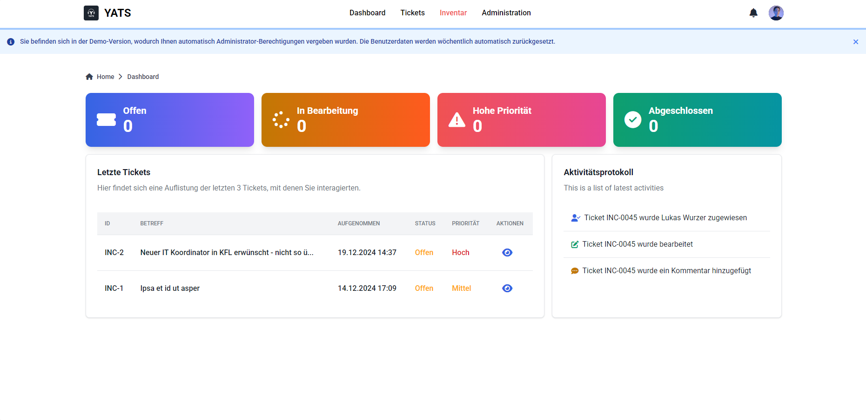Click subject 'Ipsa et id ut asper'

(170, 289)
